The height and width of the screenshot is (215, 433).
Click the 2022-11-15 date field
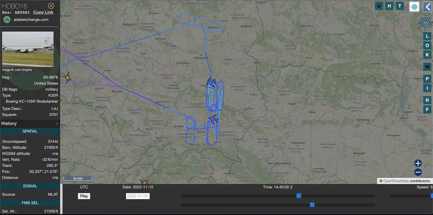[138, 196]
